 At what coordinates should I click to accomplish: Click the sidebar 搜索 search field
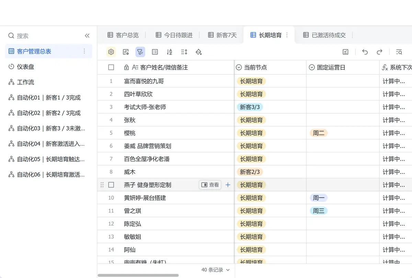(x=45, y=36)
